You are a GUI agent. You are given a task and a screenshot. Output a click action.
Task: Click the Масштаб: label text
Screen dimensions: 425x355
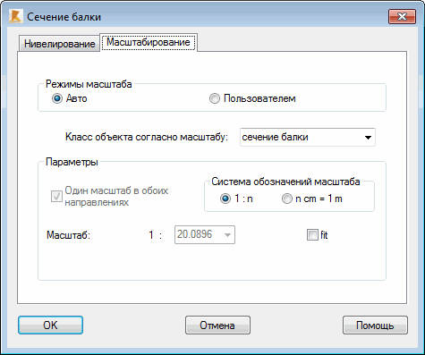[x=68, y=235]
